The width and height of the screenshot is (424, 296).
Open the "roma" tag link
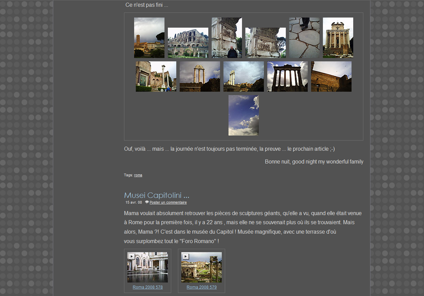point(138,175)
